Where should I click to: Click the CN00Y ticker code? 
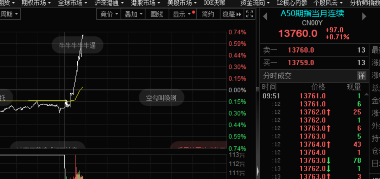click(312, 23)
